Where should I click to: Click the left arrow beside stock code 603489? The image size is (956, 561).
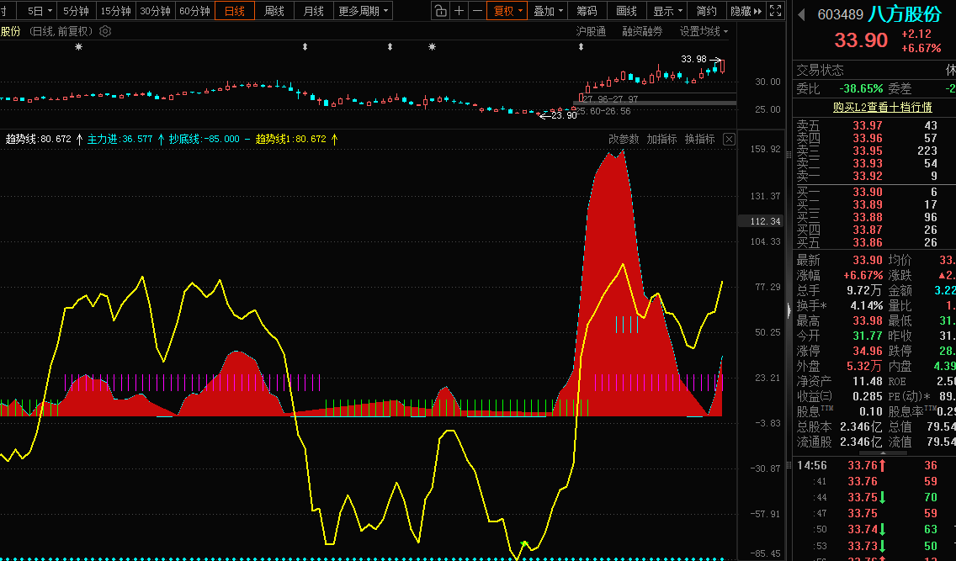(801, 15)
